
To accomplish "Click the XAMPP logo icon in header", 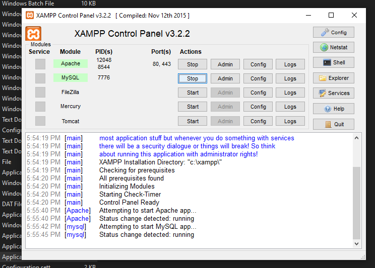I will [34, 34].
